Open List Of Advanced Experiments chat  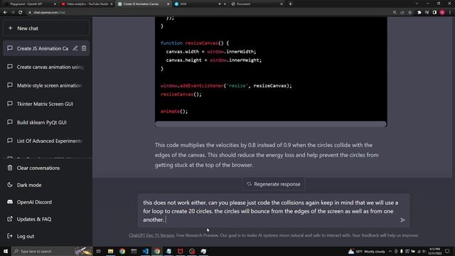click(x=45, y=141)
